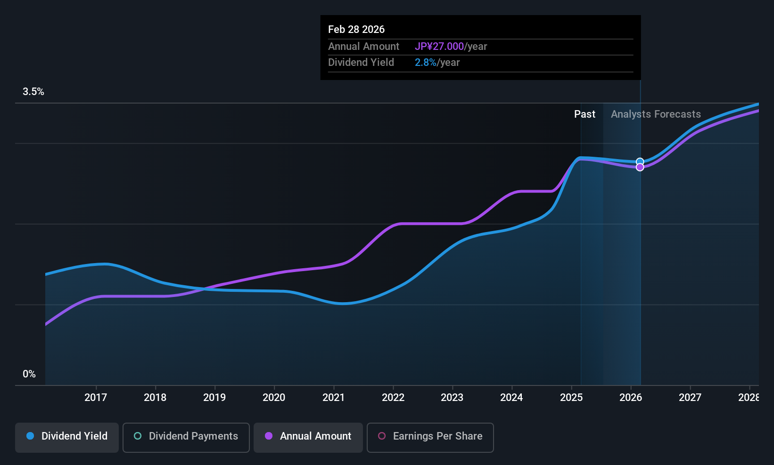Click the purple Annual Amount data point marker
Screen dimensions: 774x465
pos(640,167)
